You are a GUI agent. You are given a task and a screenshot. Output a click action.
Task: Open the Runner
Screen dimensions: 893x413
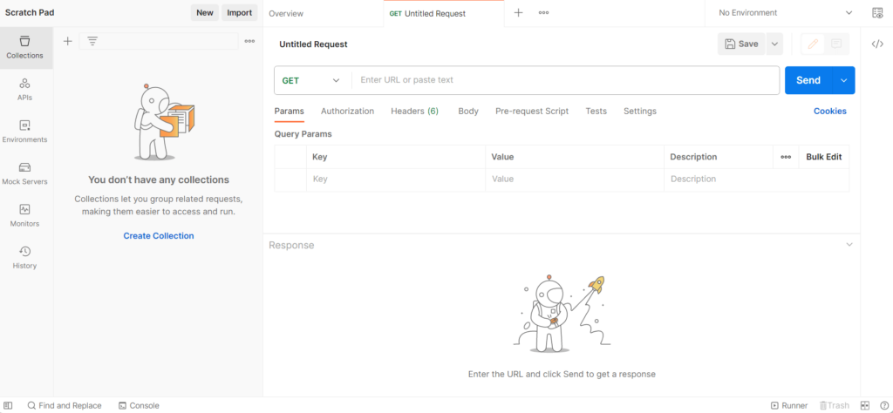point(789,406)
